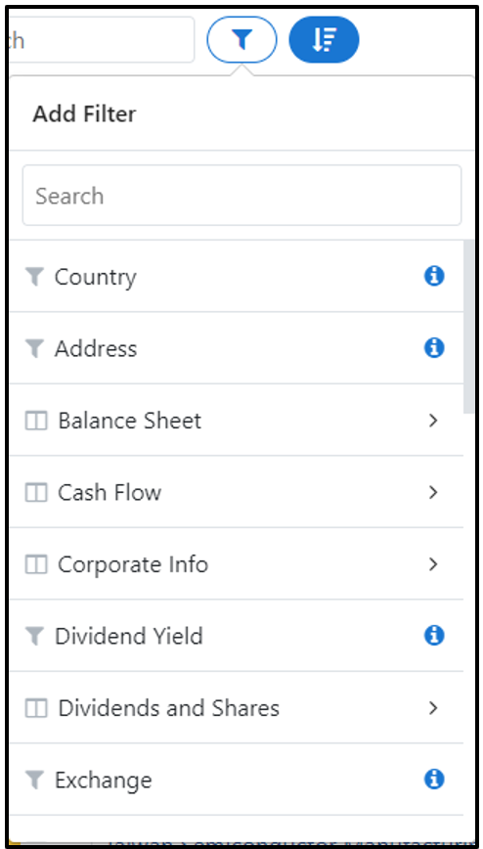
Task: Select the Address filter option
Action: pyautogui.click(x=236, y=347)
